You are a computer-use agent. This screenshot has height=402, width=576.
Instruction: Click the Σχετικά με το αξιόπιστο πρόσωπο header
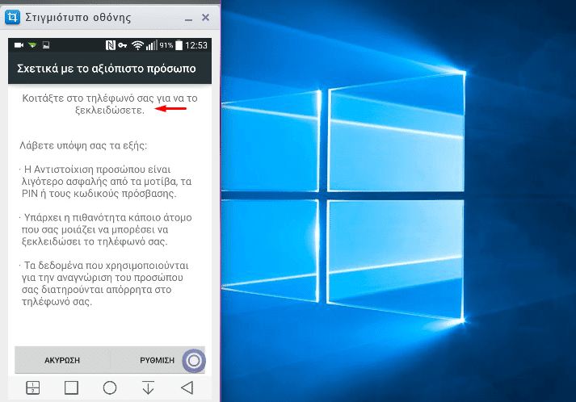107,69
